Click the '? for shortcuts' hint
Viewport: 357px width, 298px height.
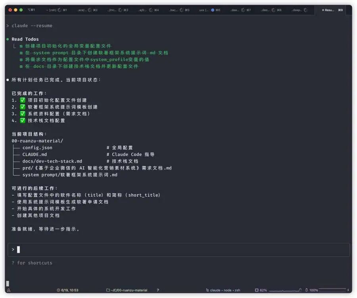pos(32,263)
